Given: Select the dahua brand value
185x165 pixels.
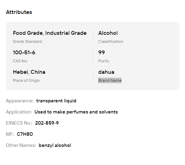Looking at the screenshot, I should point(106,72).
